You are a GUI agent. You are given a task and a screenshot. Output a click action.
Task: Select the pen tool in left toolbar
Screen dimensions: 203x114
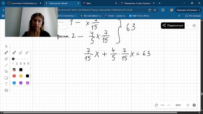[6, 53]
